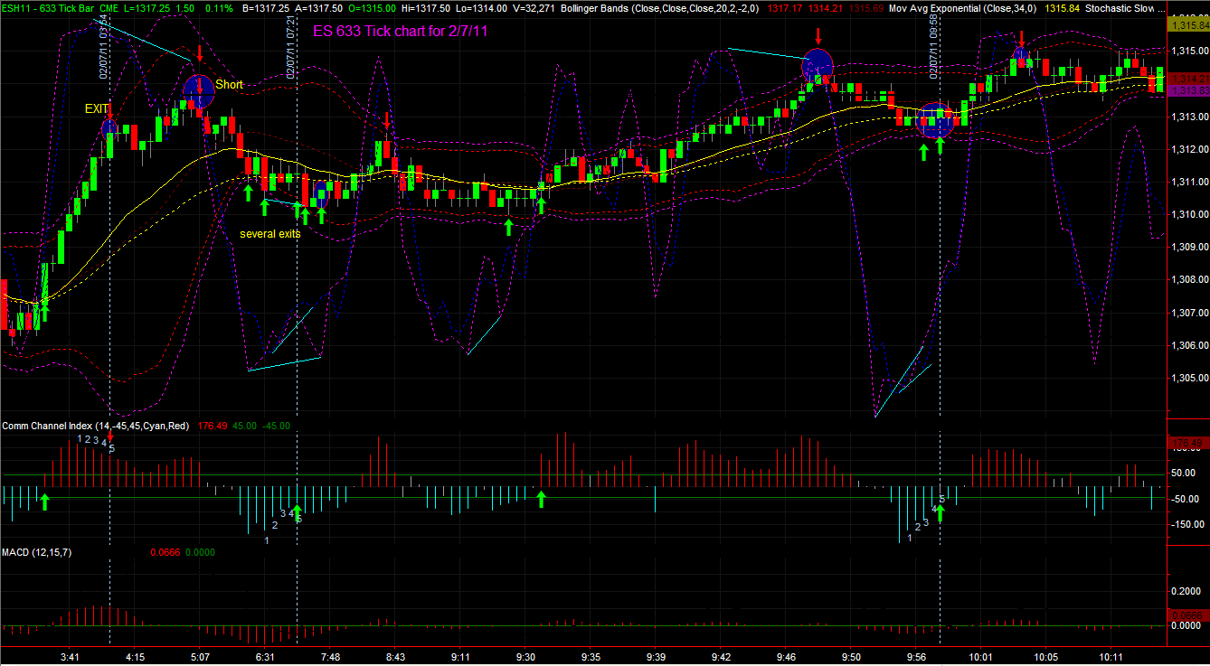
Task: Click the -150.00 CCI axis label
Action: [1187, 523]
